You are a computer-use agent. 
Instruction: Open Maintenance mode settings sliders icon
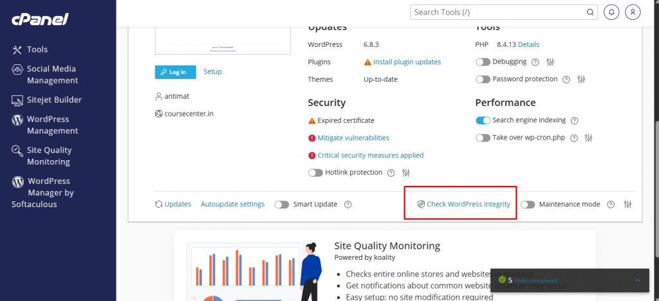[628, 205]
